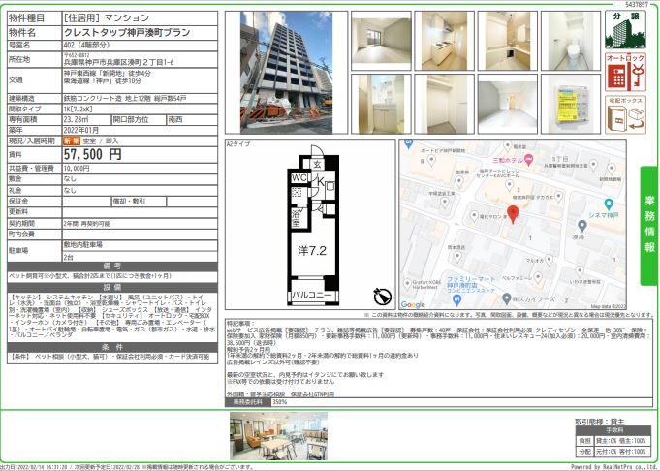
Task: Click the A2タイプ floor plan image
Action: [x=313, y=225]
